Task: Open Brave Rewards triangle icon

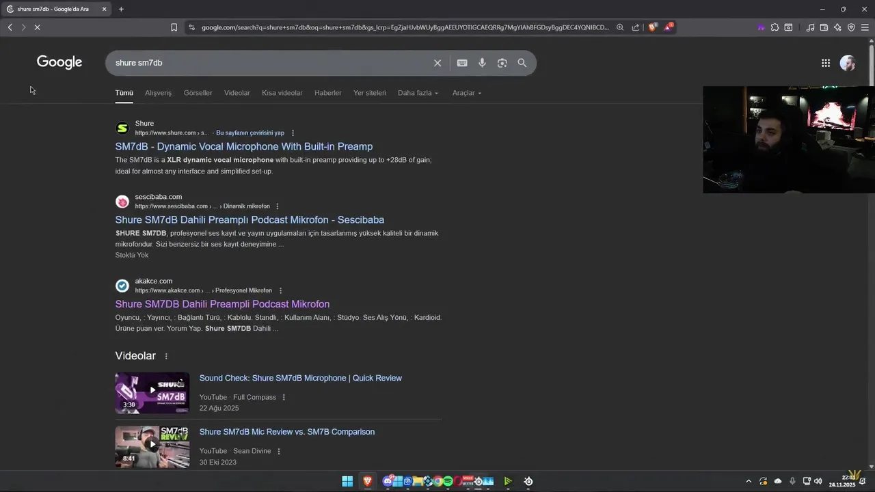Action: pos(669,27)
